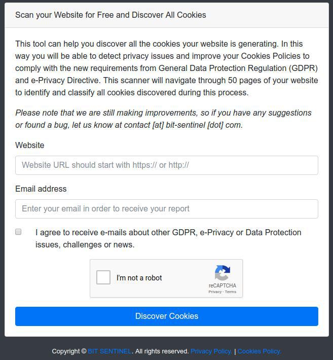
Task: Open the BIT SENTINEL footer link
Action: pyautogui.click(x=109, y=351)
